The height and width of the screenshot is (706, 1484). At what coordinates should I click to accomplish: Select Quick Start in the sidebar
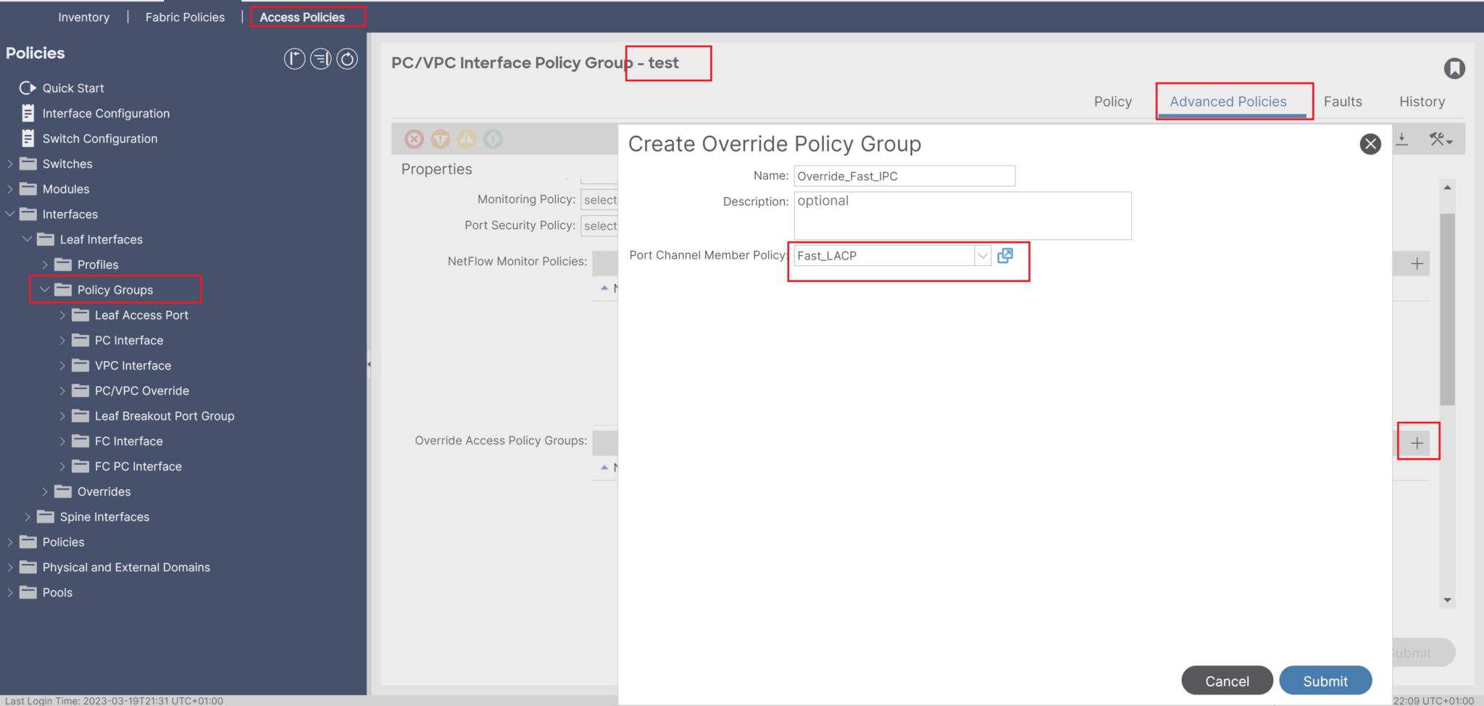[x=72, y=88]
